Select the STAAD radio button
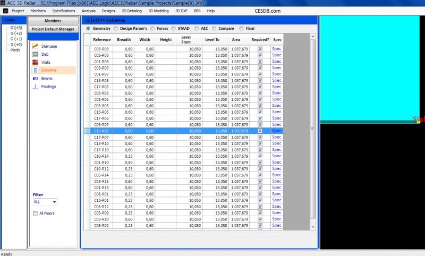 coord(174,29)
